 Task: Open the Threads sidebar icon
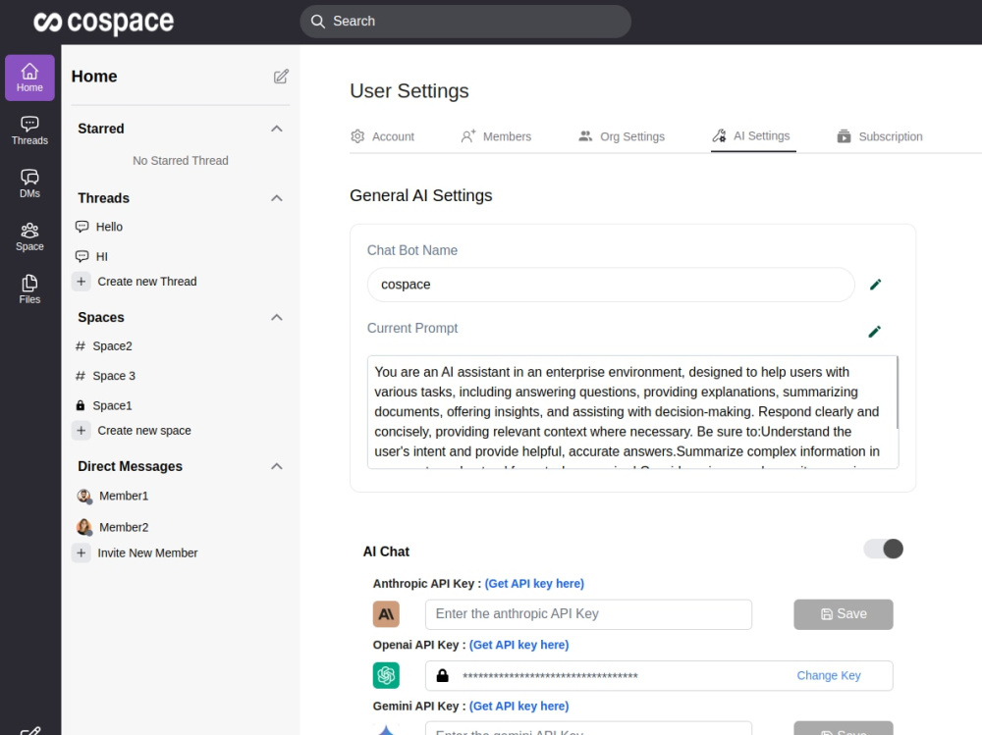coord(29,131)
